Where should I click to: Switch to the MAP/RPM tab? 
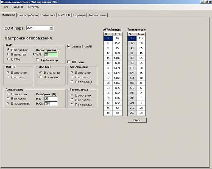pos(64,15)
